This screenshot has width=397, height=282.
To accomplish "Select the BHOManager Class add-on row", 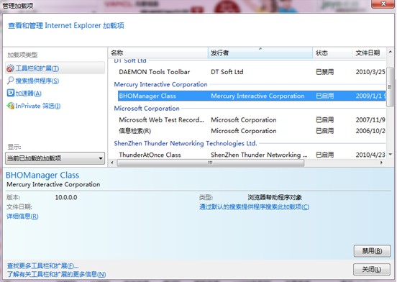I will pos(252,96).
